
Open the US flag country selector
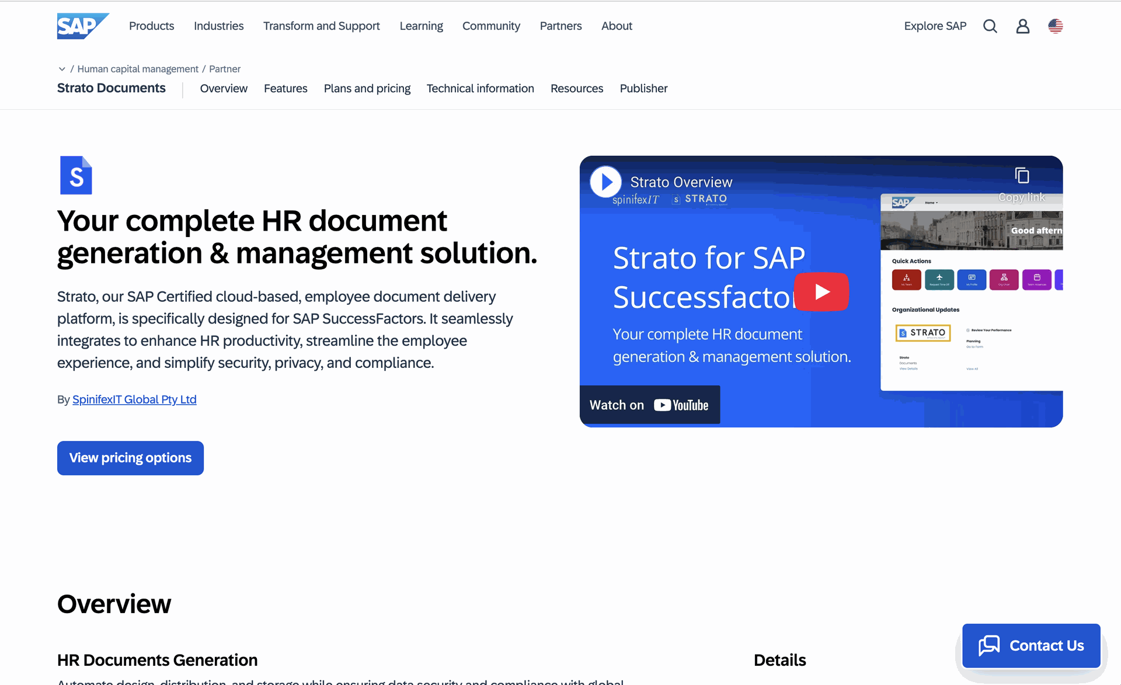point(1055,26)
